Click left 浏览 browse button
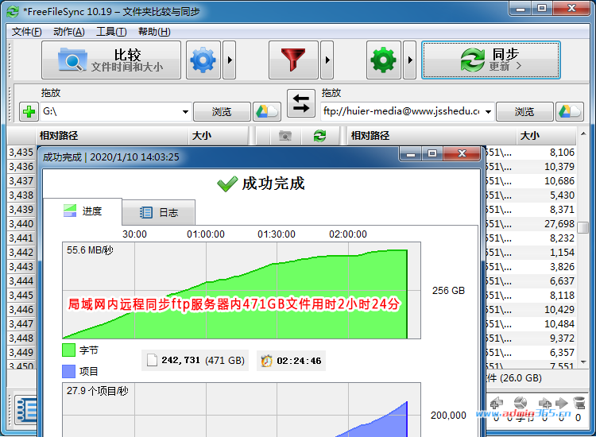This screenshot has width=596, height=437. point(222,112)
